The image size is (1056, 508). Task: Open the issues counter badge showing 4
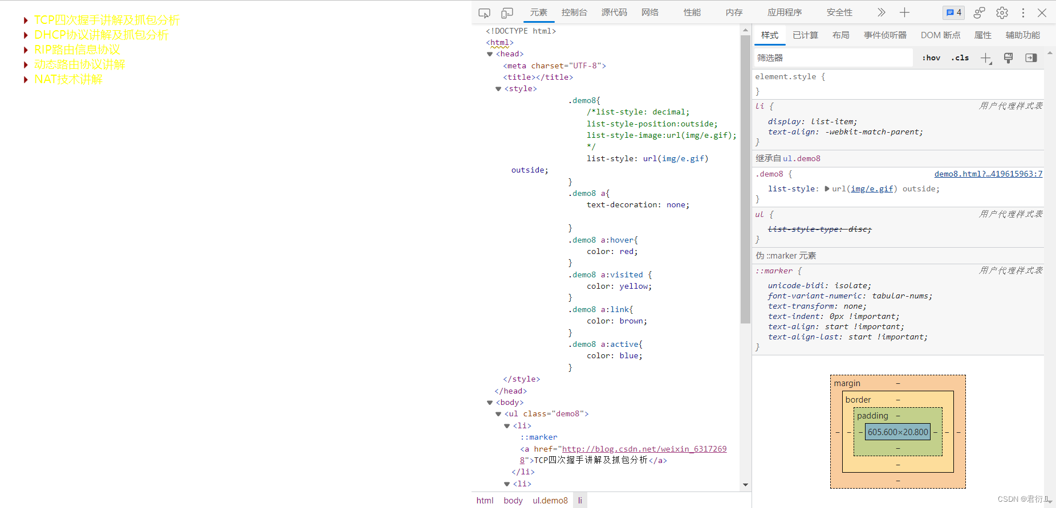(x=953, y=13)
